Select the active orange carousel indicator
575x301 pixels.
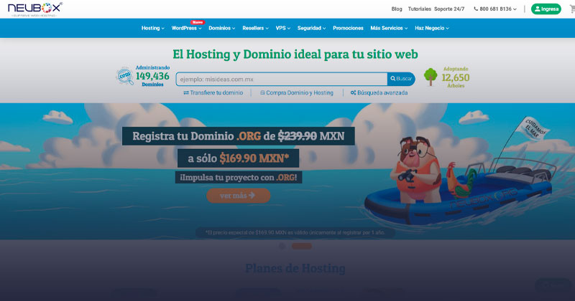302,246
